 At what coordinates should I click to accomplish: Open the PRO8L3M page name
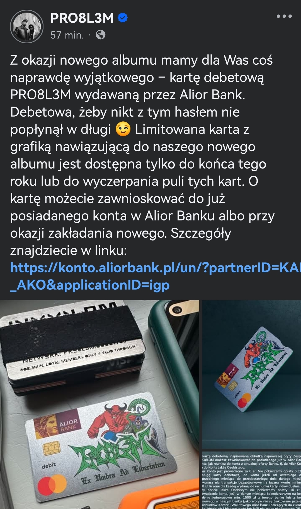click(82, 18)
